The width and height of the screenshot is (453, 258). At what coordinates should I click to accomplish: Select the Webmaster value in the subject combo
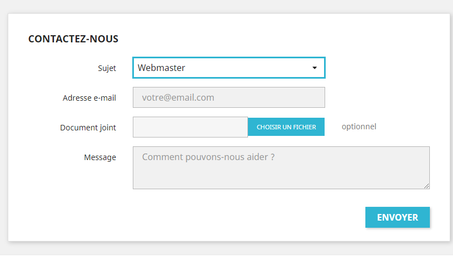click(x=161, y=68)
